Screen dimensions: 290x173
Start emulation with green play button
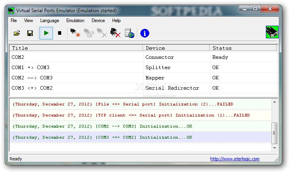point(46,33)
